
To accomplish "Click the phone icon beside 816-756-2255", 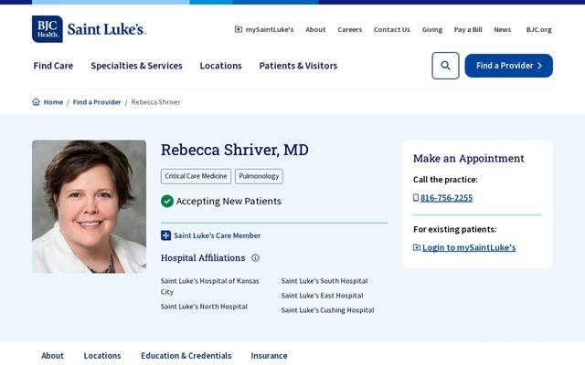I will coord(416,198).
